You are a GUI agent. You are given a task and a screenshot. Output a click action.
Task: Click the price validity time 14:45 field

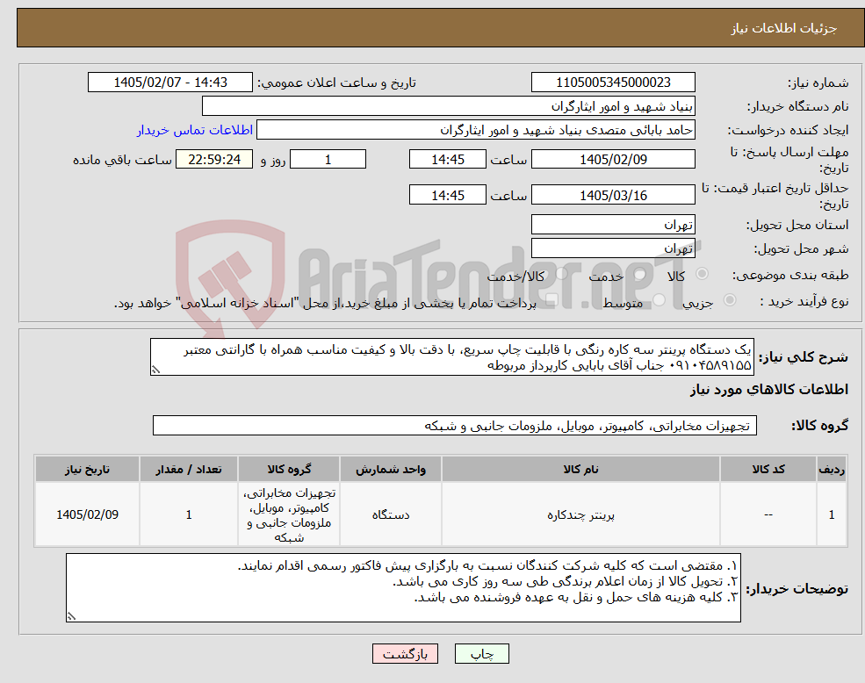[x=447, y=195]
